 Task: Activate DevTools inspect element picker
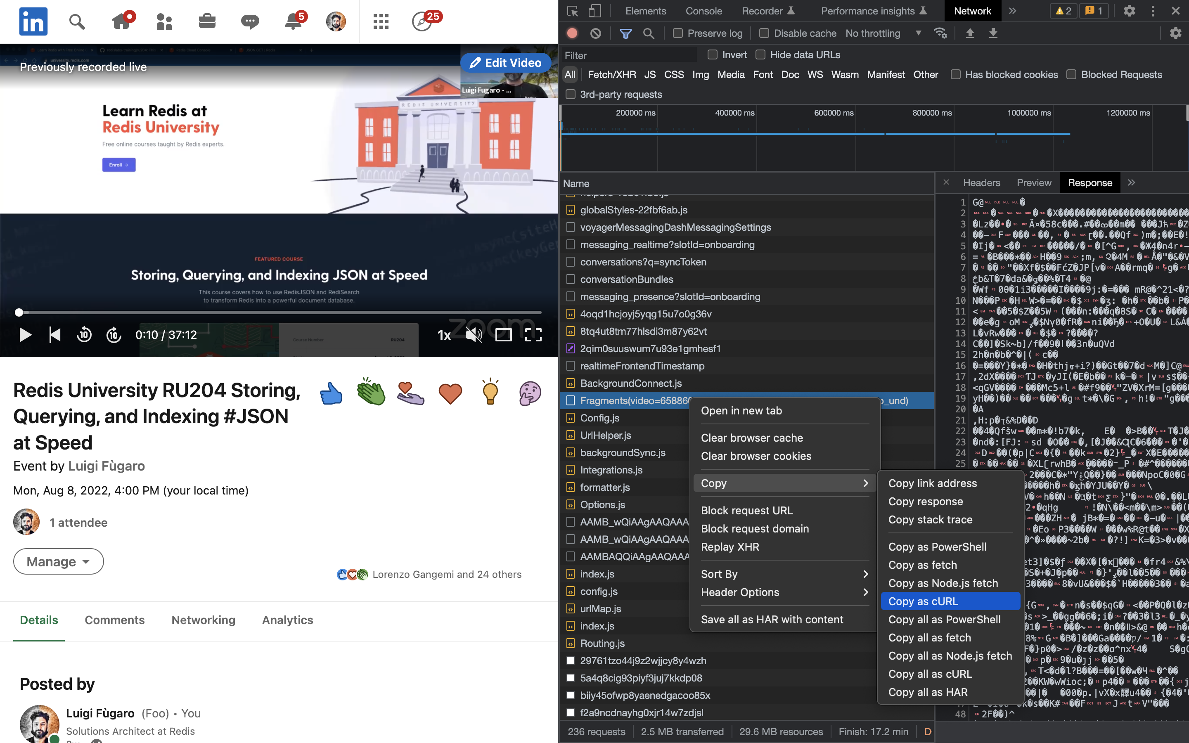coord(572,11)
